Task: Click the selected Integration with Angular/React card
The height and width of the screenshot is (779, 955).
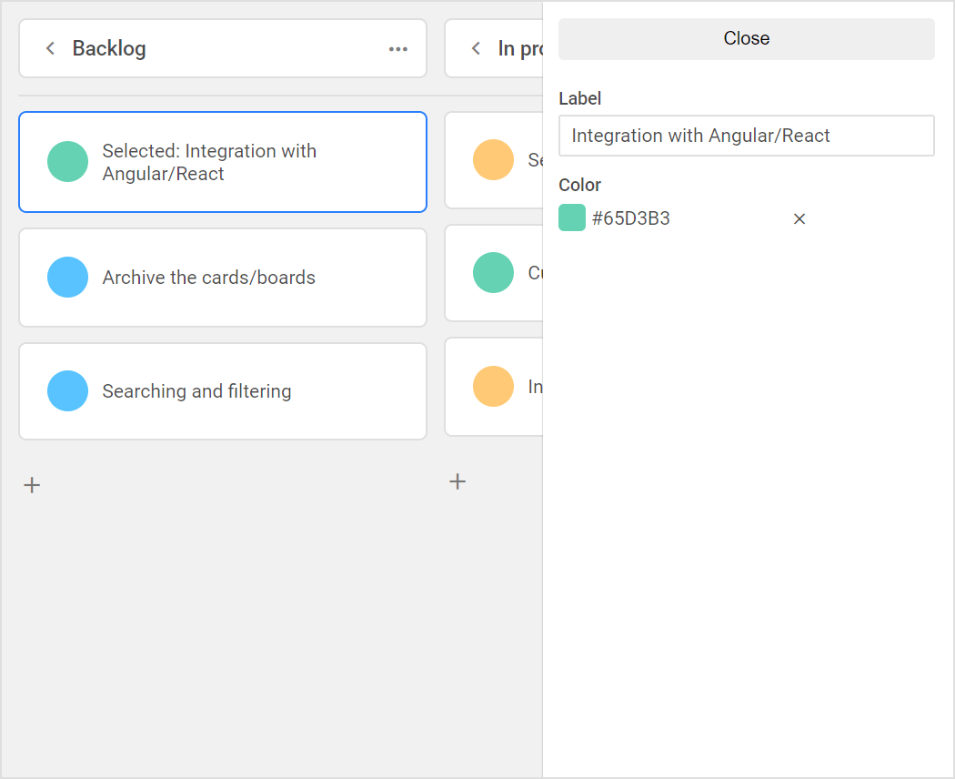Action: pyautogui.click(x=223, y=162)
